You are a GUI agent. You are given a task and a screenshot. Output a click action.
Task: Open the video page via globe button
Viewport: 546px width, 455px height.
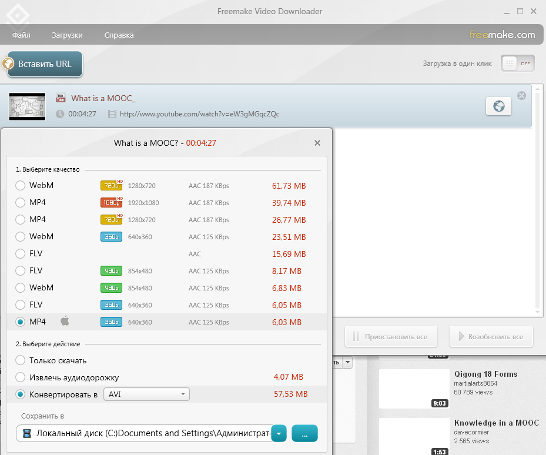click(x=498, y=106)
